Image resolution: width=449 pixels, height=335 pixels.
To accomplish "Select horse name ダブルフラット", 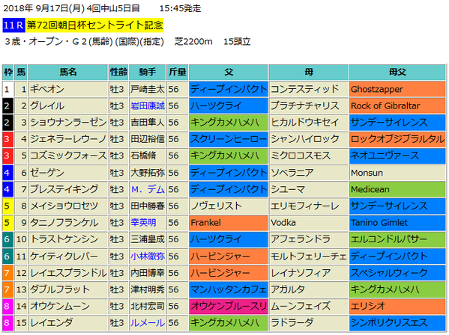I will coord(60,289).
